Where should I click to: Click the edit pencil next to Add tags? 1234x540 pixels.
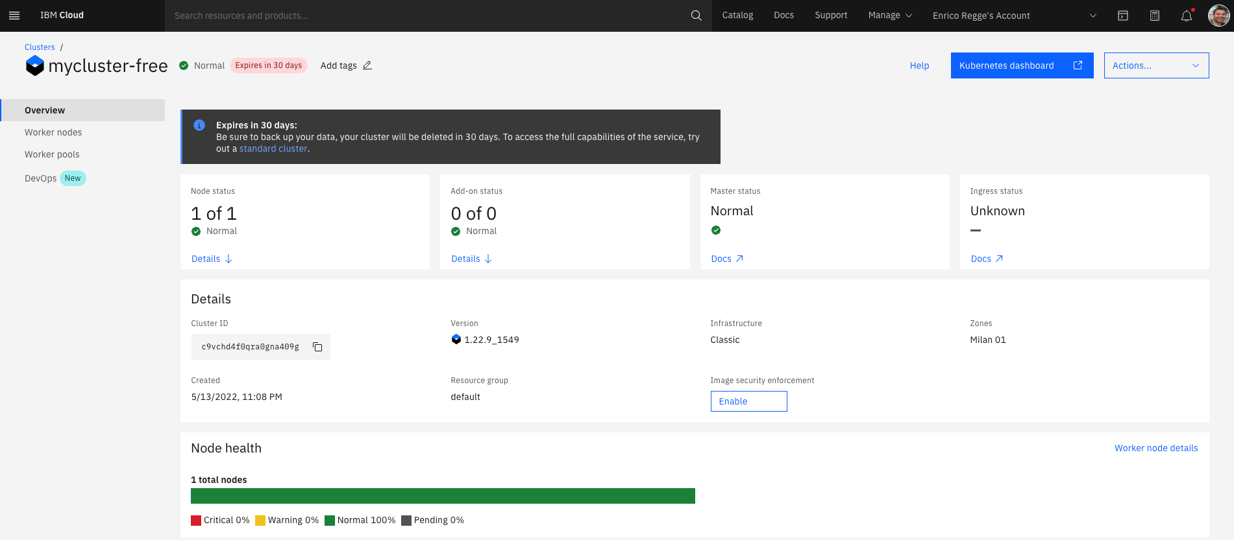point(367,65)
